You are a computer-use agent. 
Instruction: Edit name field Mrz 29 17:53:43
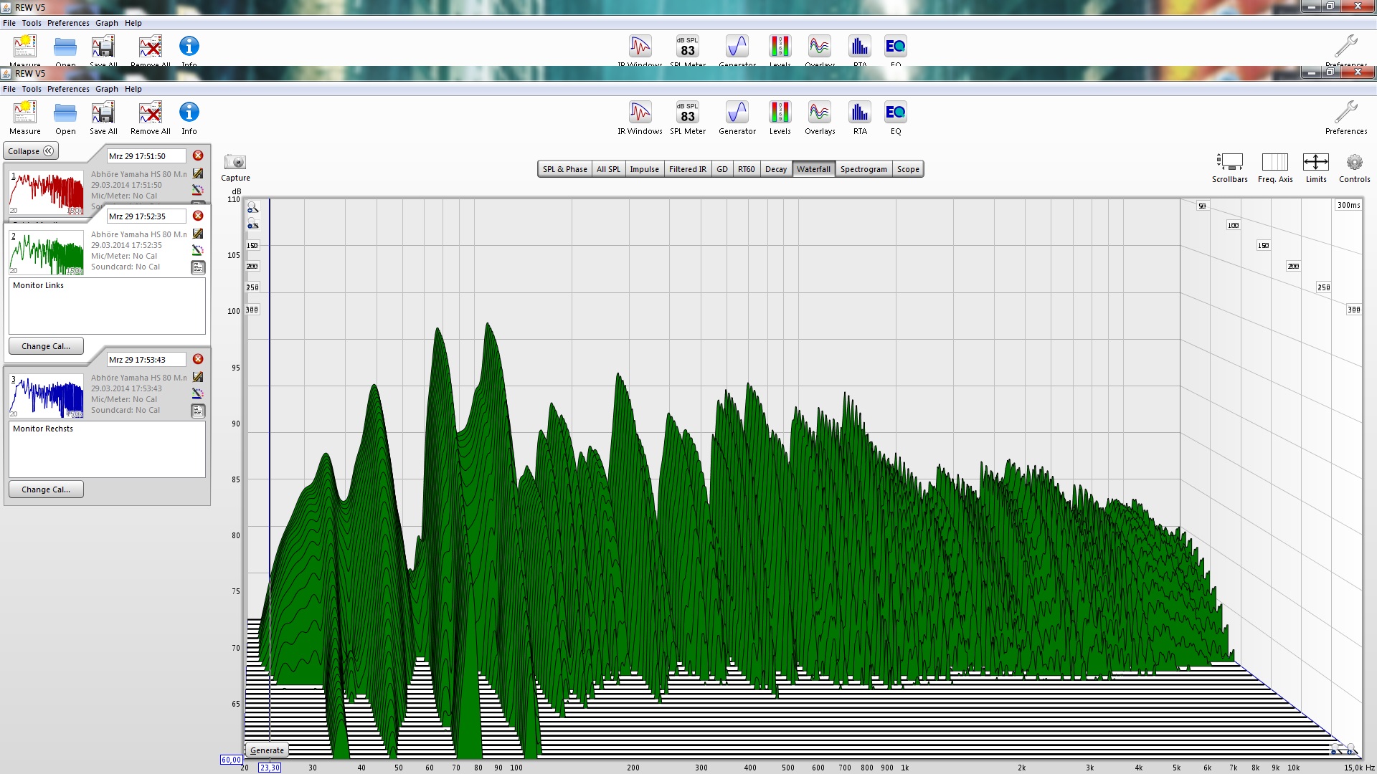click(146, 360)
